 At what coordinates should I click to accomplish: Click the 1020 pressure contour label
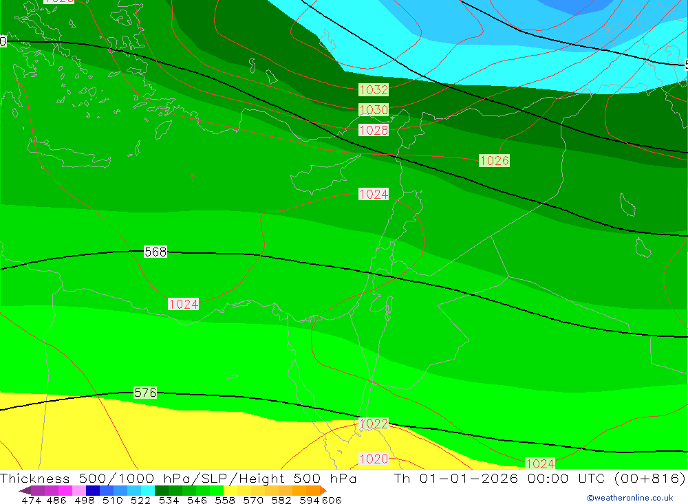point(374,459)
